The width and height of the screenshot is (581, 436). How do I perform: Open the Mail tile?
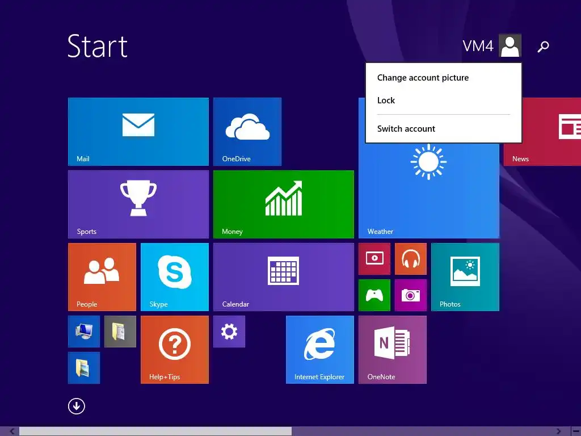click(x=138, y=131)
